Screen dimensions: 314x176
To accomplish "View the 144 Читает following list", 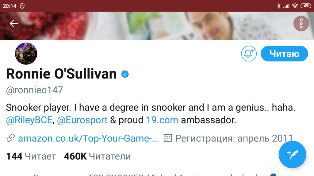I will (x=31, y=156).
